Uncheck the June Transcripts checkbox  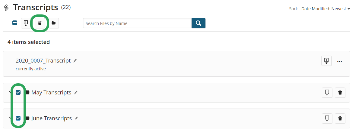coord(18,118)
